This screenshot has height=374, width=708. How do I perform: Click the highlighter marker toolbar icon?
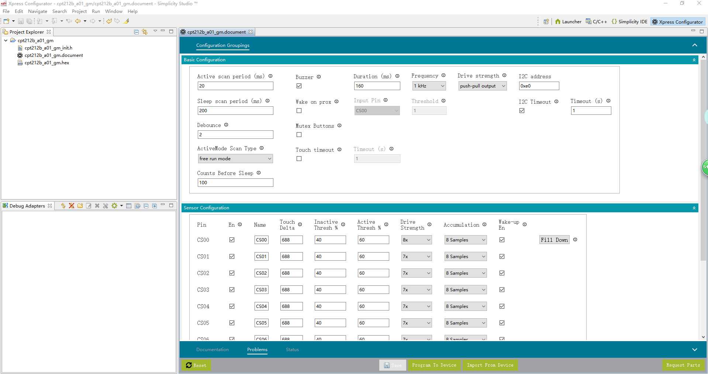[126, 21]
